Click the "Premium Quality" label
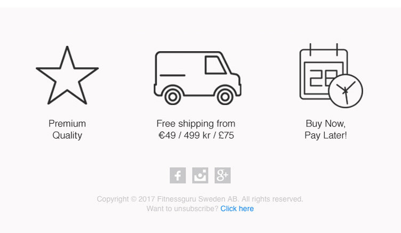This screenshot has width=401, height=233. click(67, 130)
